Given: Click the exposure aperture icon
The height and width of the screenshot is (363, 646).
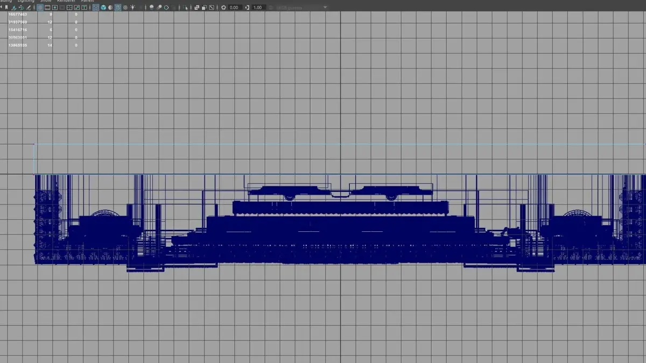Looking at the screenshot, I should tap(223, 8).
